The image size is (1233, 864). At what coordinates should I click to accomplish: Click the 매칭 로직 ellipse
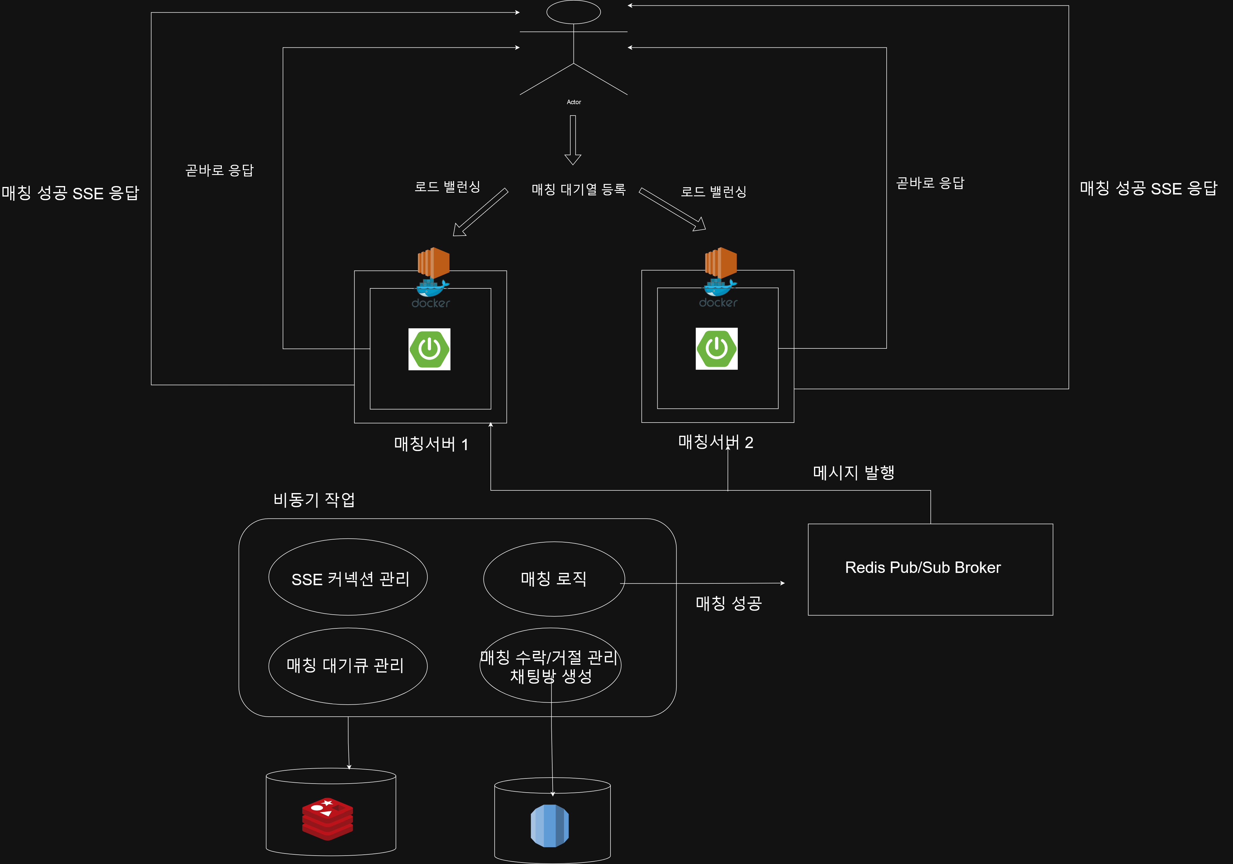coord(554,578)
